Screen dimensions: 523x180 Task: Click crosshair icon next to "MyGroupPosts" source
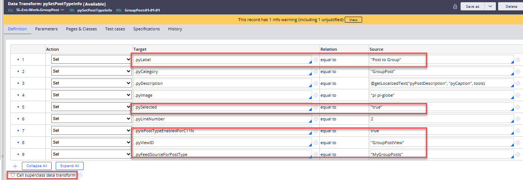(518, 154)
